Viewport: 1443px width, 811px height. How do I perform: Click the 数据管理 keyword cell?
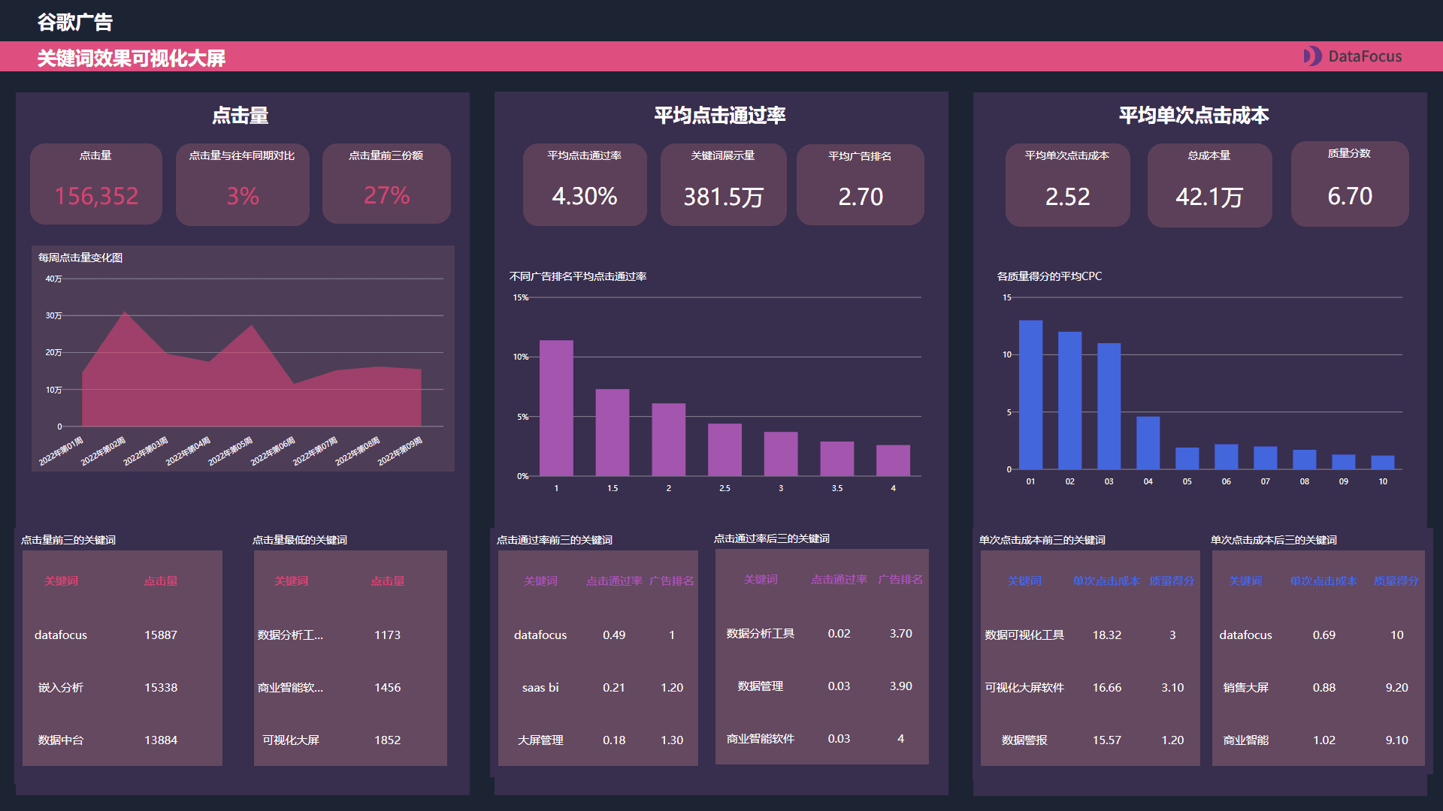point(761,686)
